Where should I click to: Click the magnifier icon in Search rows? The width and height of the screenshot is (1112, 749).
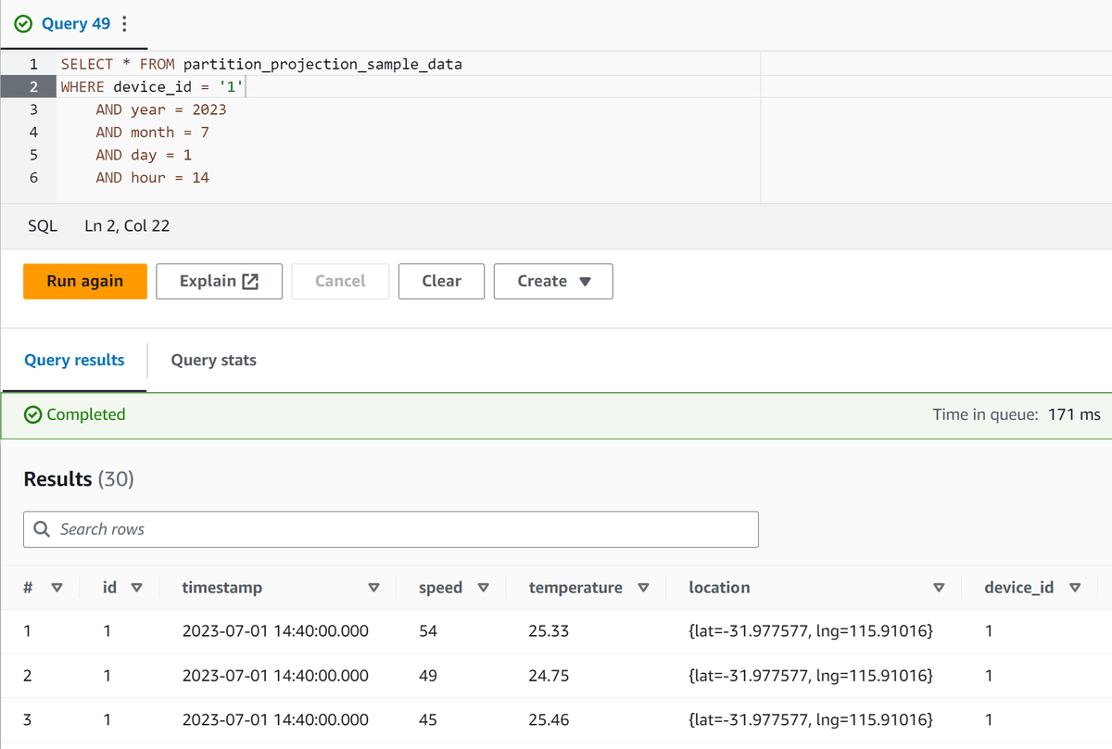click(41, 528)
